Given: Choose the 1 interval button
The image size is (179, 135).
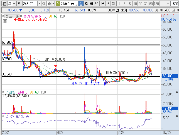Looking at the screenshot, I should coord(119,4).
